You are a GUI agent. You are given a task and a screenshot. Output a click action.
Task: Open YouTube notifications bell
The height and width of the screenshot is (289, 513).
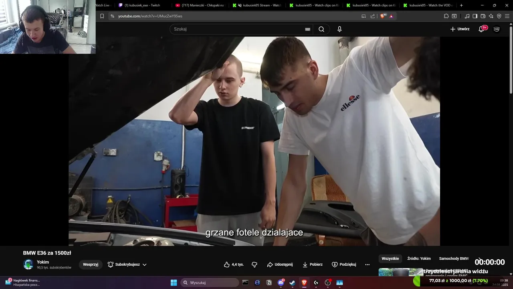pyautogui.click(x=481, y=29)
